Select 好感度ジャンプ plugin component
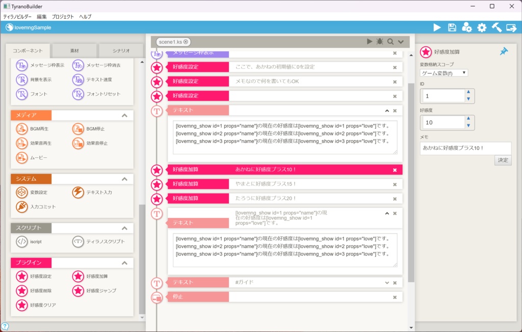Screen dimensions: 522x332 click(94, 290)
